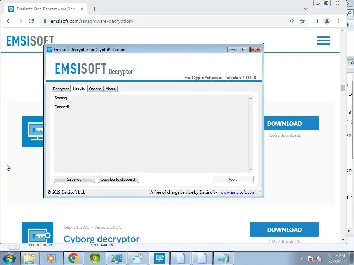This screenshot has height=265, width=354.
Task: Open Chrome's three-dot menu
Action: pos(338,21)
